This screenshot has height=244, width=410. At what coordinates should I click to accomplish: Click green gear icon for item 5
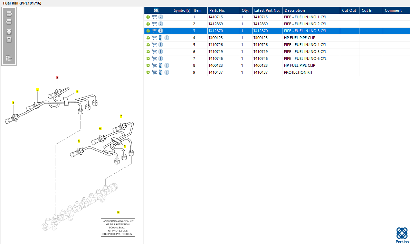pos(148,45)
